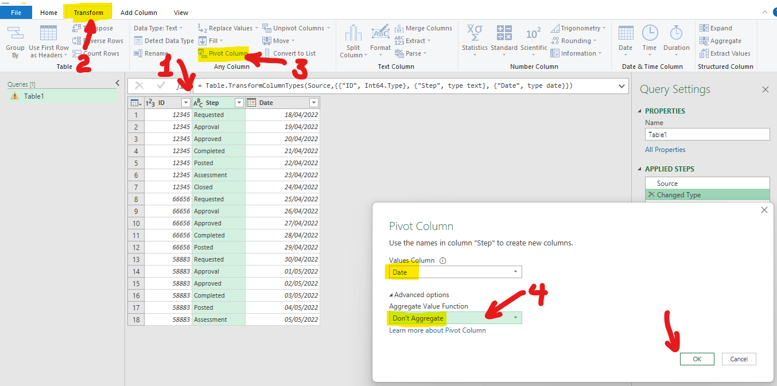Select the Table1 query
The image size is (777, 386).
point(61,96)
